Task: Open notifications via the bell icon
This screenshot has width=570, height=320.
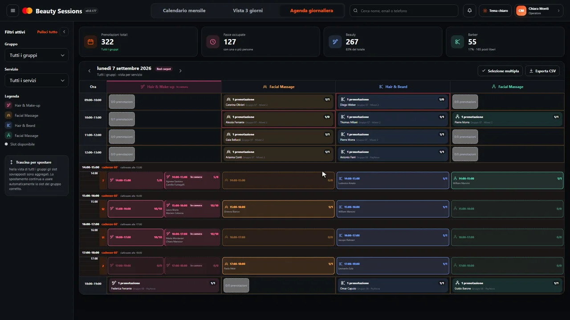Action: pyautogui.click(x=469, y=11)
